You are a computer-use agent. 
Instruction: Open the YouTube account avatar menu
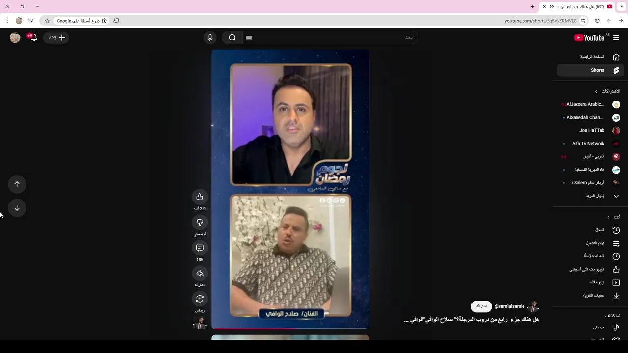15,38
